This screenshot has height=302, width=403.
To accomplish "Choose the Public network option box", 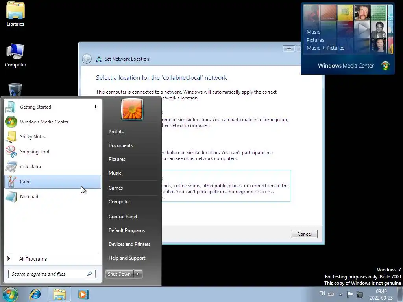I will 226,186.
